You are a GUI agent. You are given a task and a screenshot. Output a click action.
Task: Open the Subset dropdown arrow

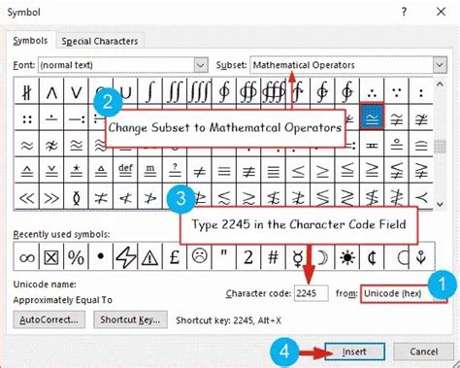pos(440,65)
